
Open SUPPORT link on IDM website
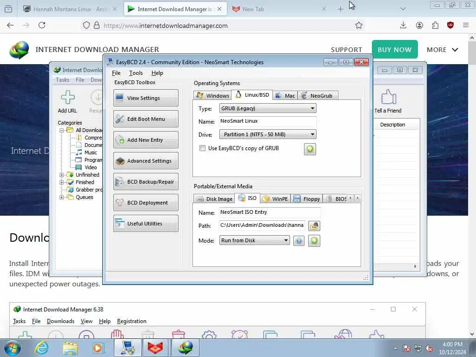[x=346, y=50]
